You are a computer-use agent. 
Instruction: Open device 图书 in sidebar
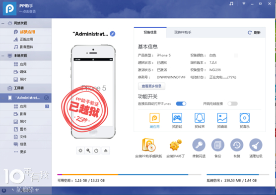(x=26, y=129)
